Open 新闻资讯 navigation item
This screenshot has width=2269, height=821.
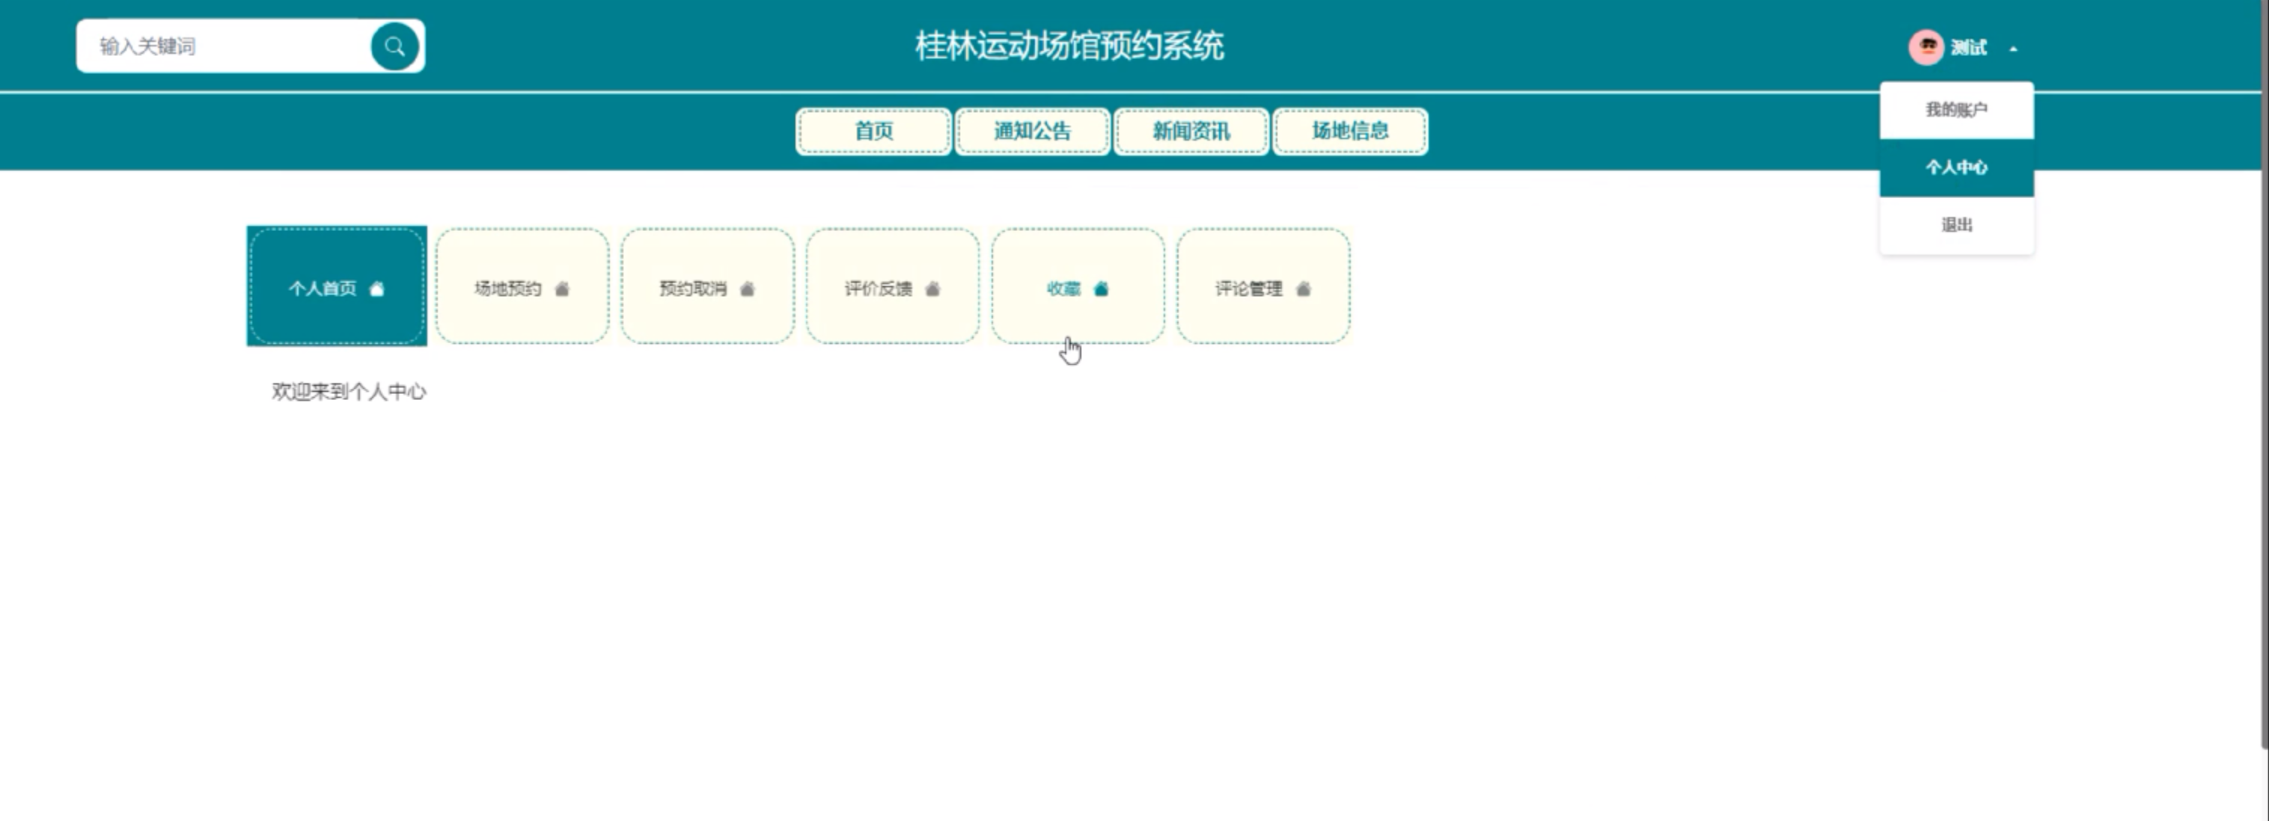[1191, 131]
